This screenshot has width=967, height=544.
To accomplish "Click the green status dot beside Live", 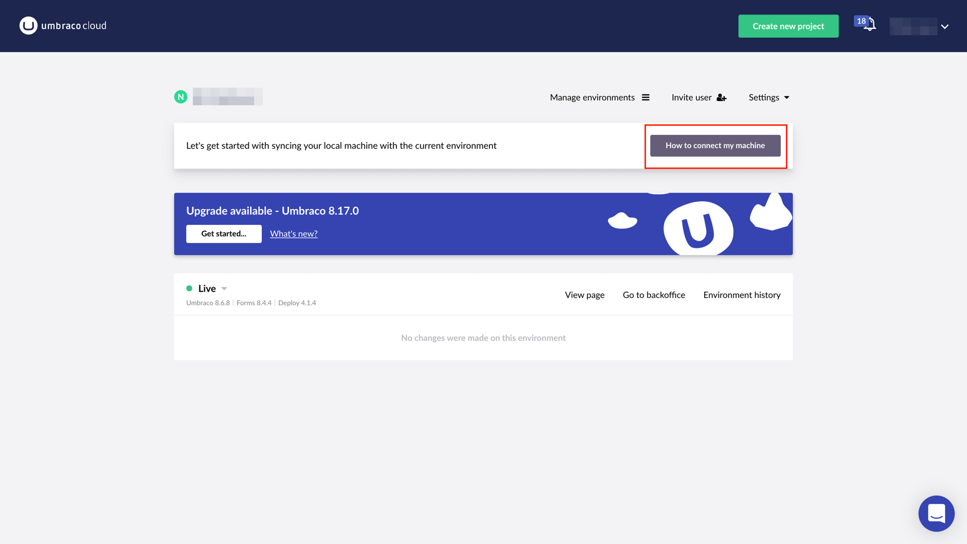I will point(190,288).
